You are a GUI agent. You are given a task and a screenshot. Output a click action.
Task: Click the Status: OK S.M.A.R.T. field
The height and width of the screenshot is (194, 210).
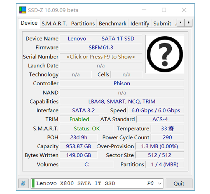point(87,129)
